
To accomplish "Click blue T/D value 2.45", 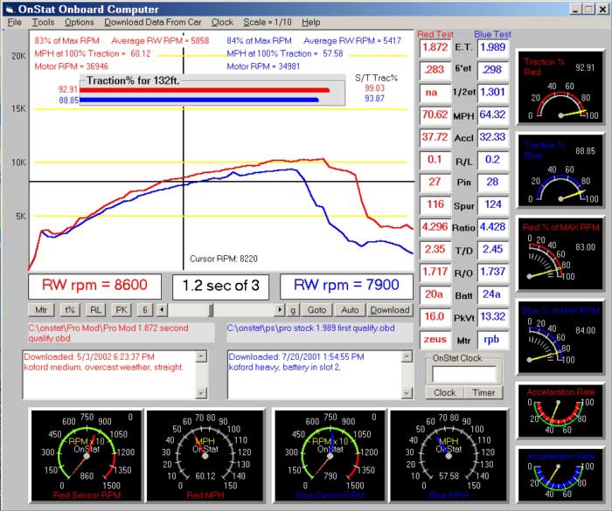I will (x=493, y=250).
